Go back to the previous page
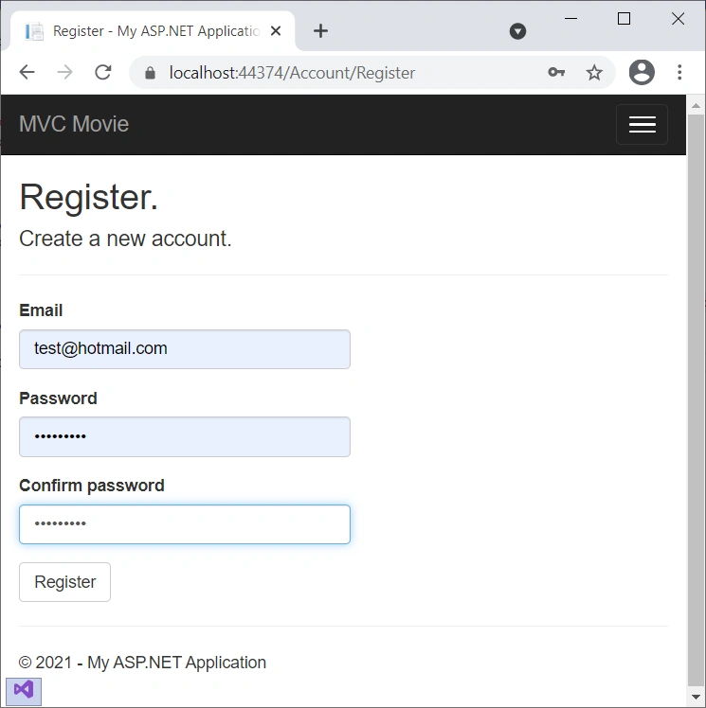 (27, 72)
